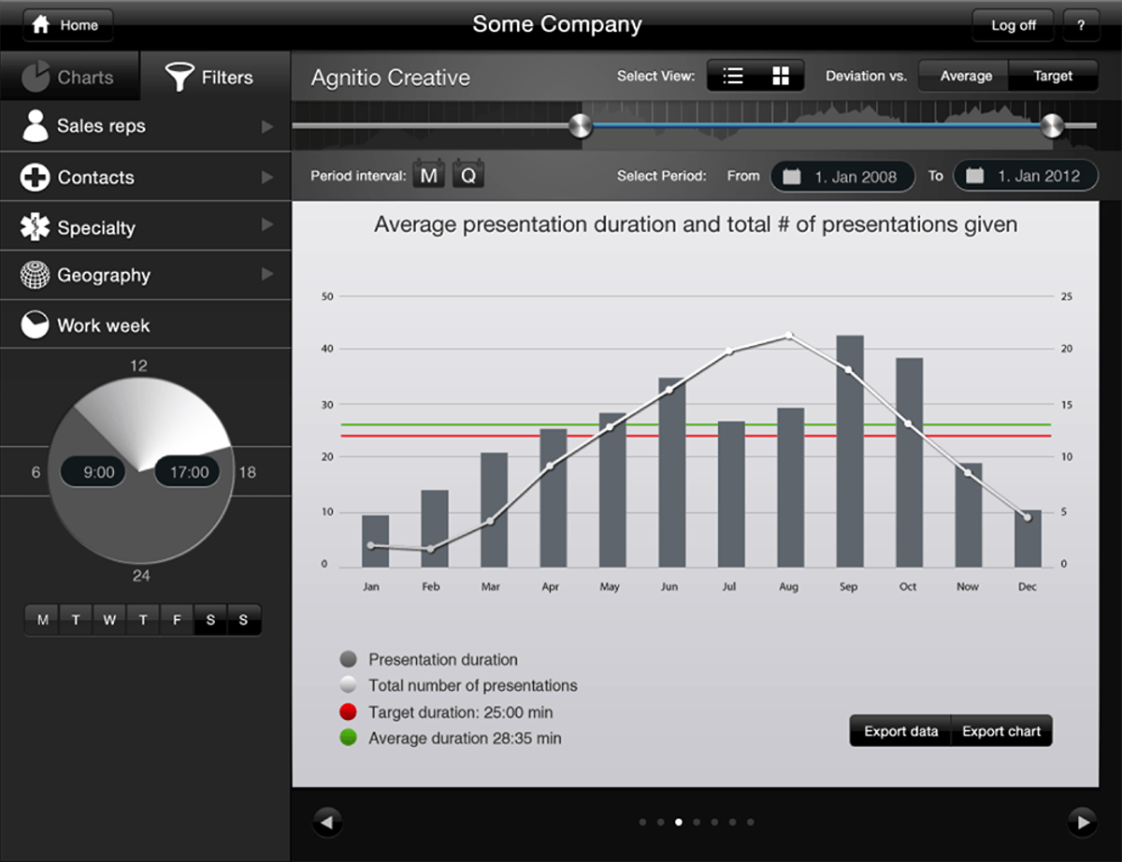The height and width of the screenshot is (862, 1122).
Task: Expand the Geography filter arrow
Action: pos(267,274)
